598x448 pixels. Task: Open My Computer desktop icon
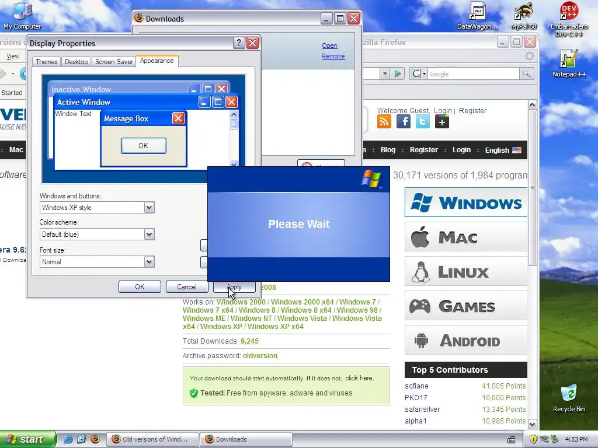22,15
